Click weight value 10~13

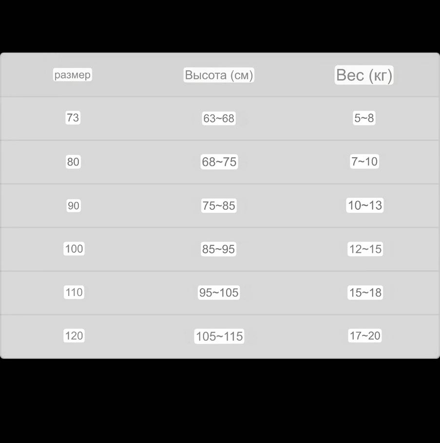(365, 205)
